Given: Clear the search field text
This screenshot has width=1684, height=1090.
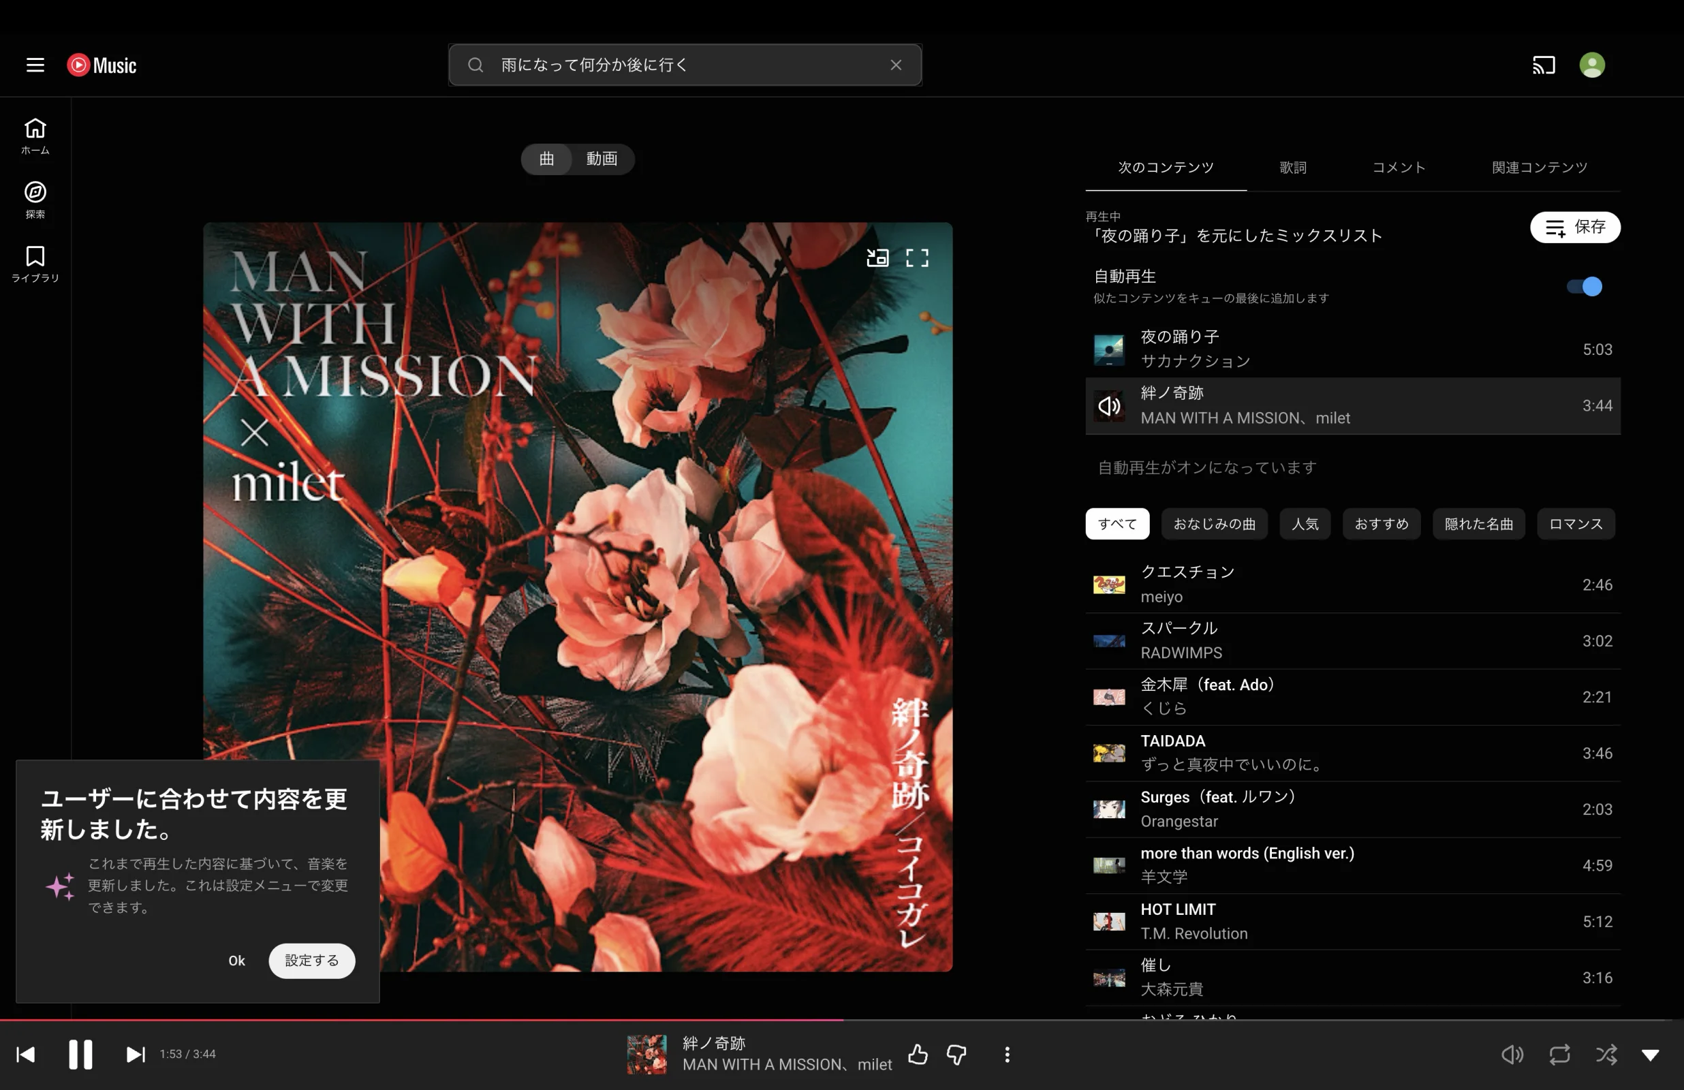Looking at the screenshot, I should 896,65.
